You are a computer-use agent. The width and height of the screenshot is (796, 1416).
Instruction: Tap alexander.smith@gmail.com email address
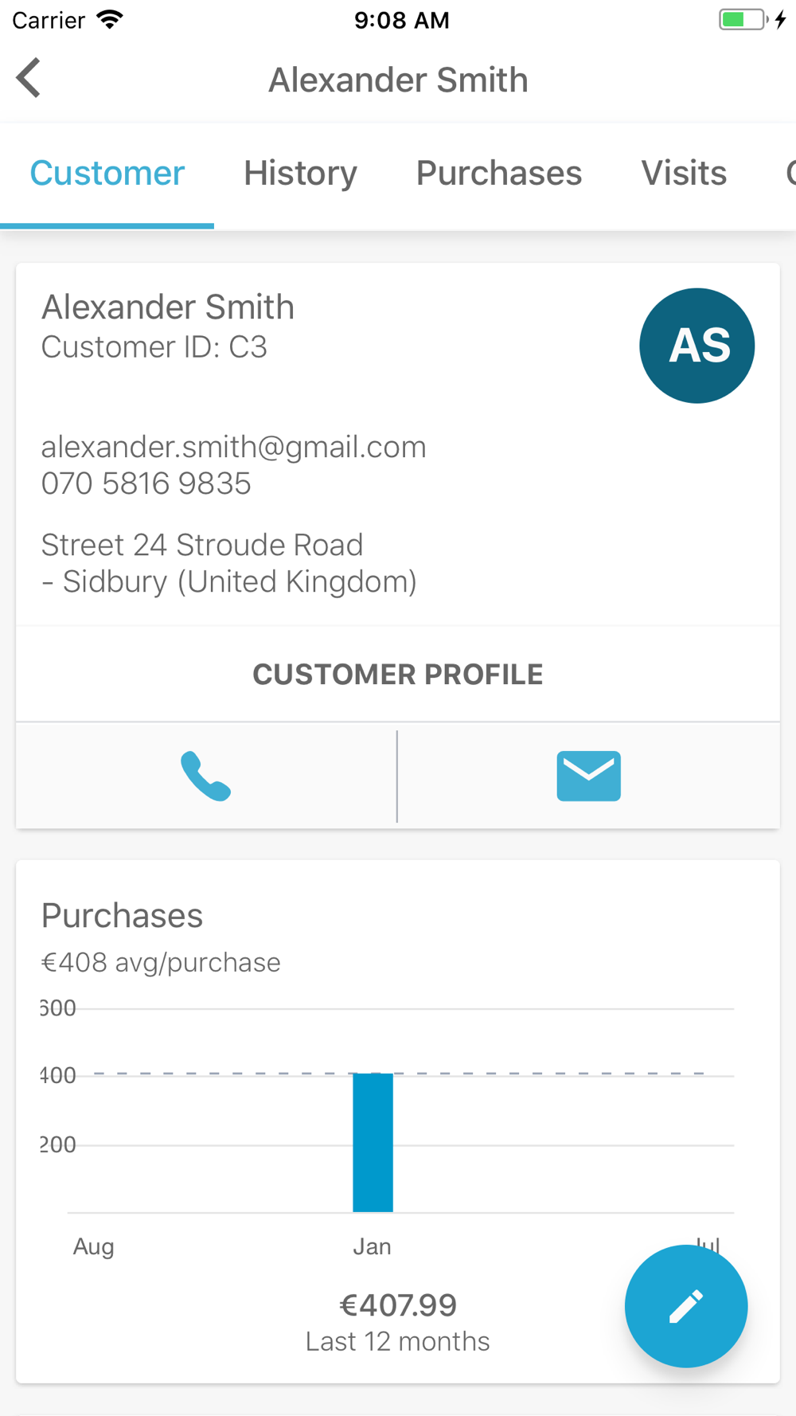coord(233,447)
